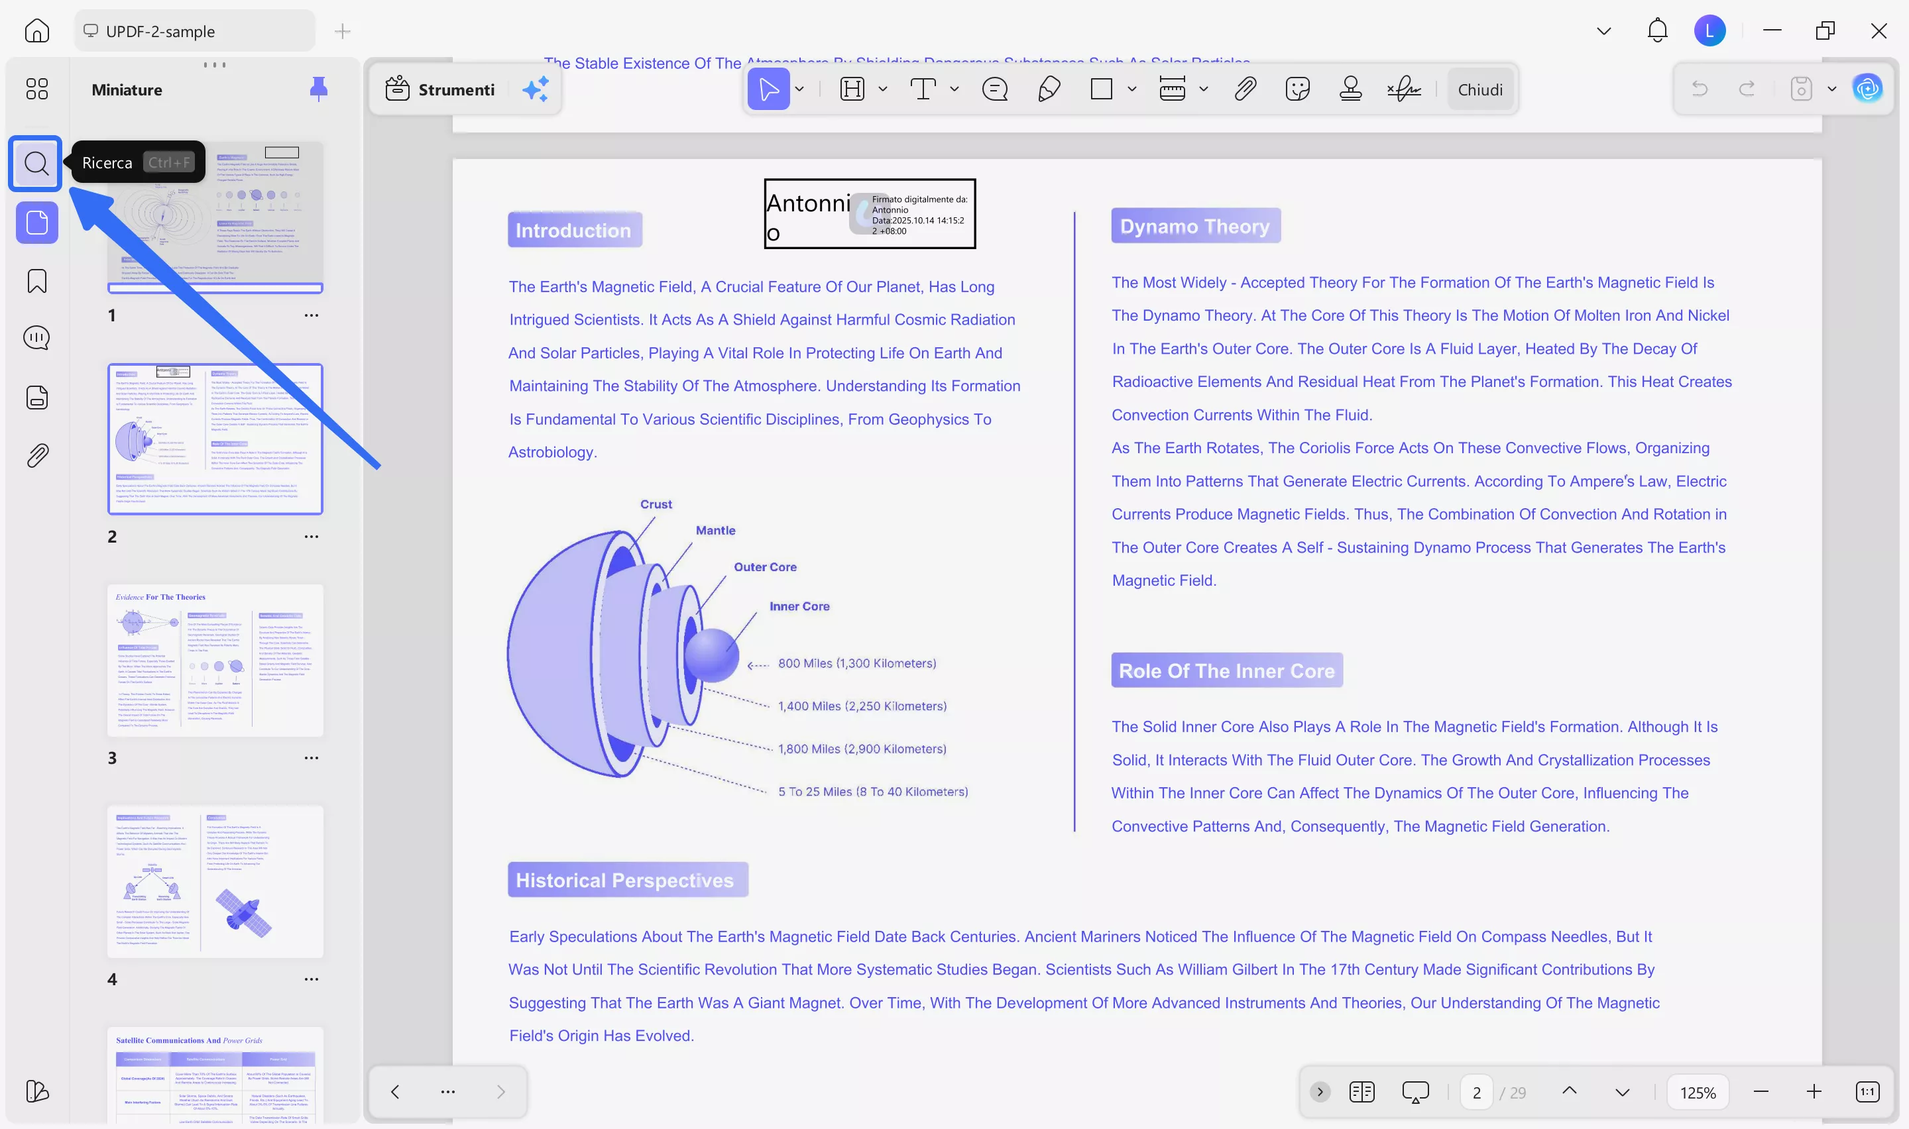Toggle the thumbnails panel button
Image resolution: width=1909 pixels, height=1129 pixels.
pyautogui.click(x=36, y=223)
